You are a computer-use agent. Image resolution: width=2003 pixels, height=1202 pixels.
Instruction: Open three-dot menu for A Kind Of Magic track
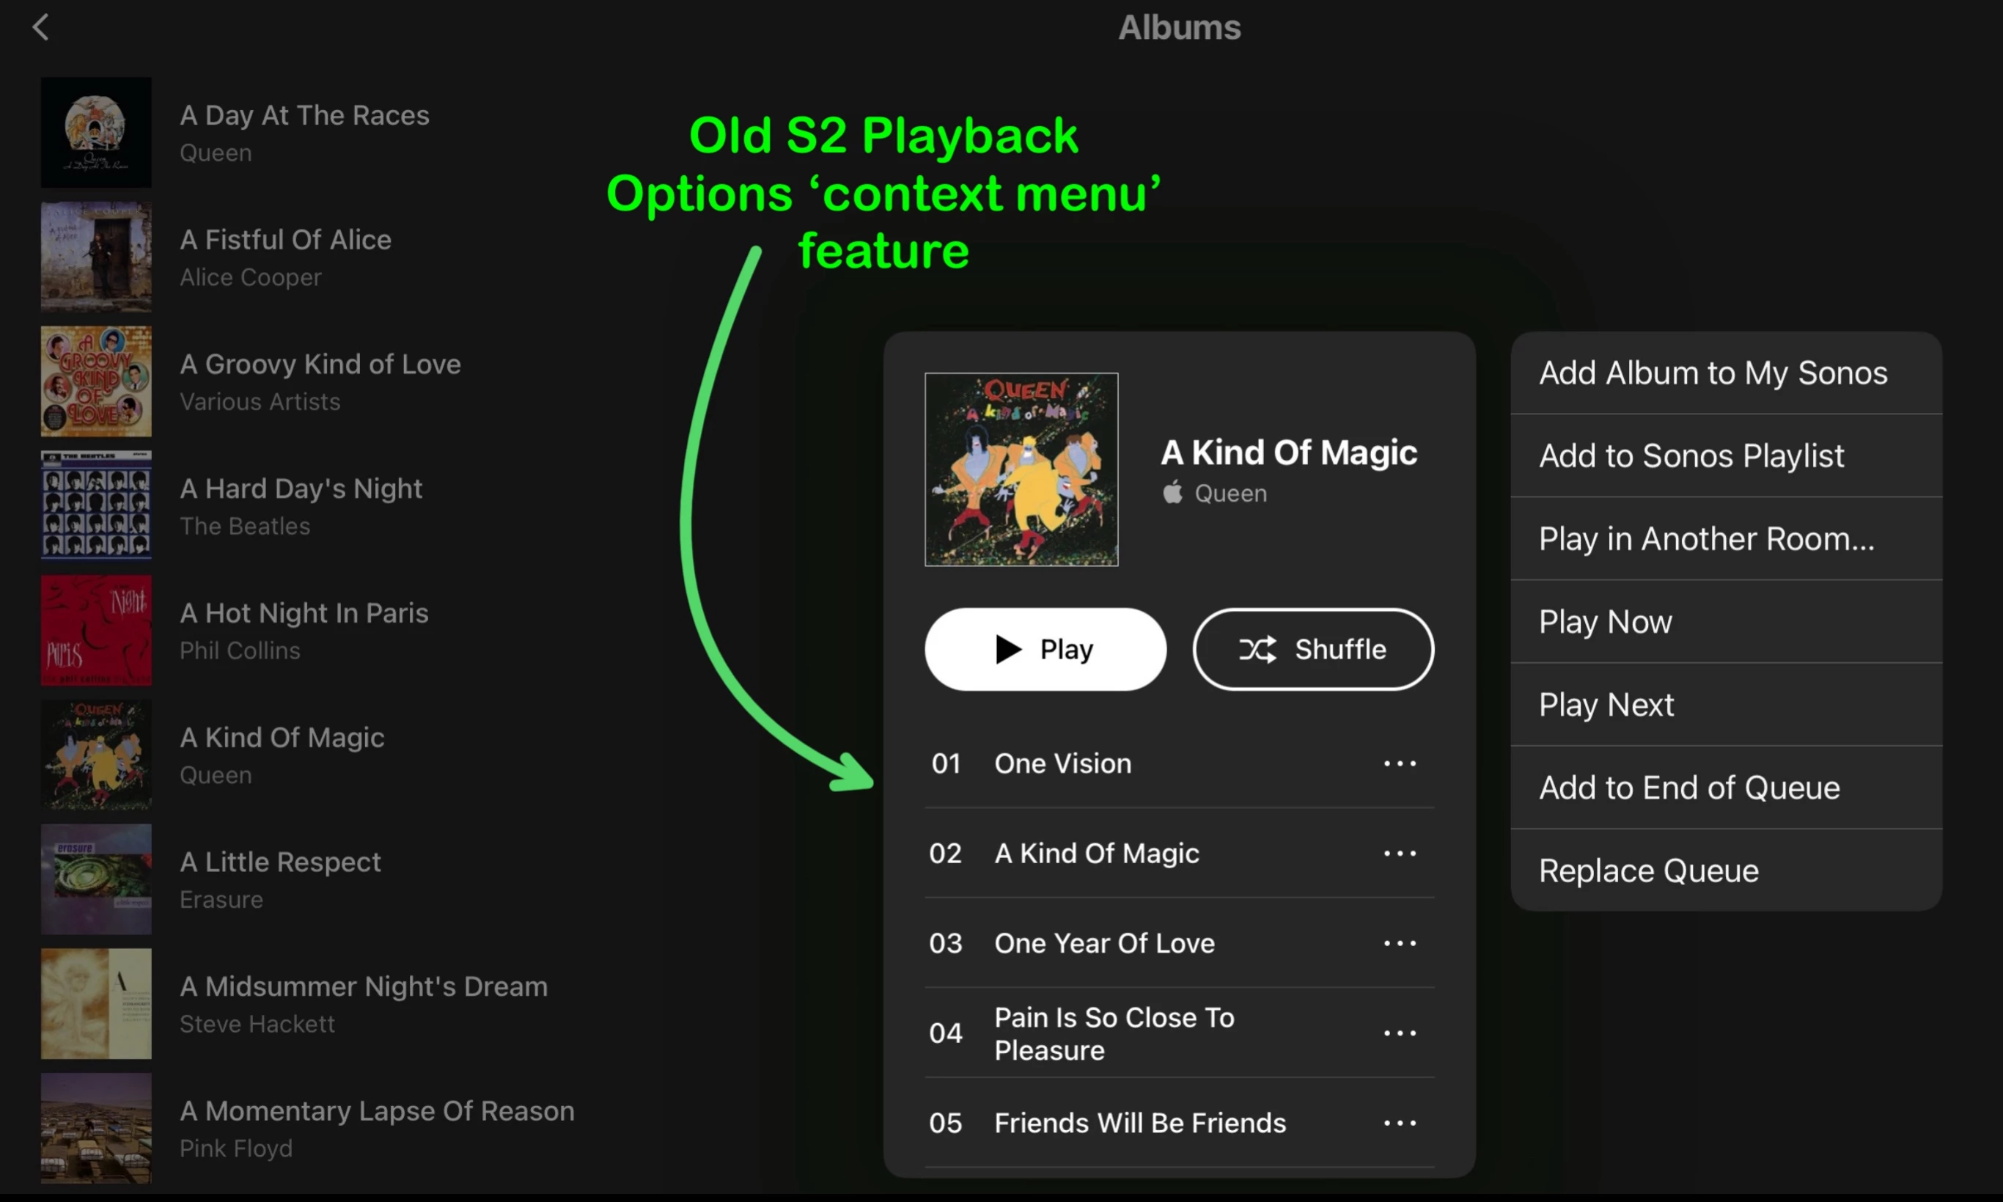(1399, 853)
